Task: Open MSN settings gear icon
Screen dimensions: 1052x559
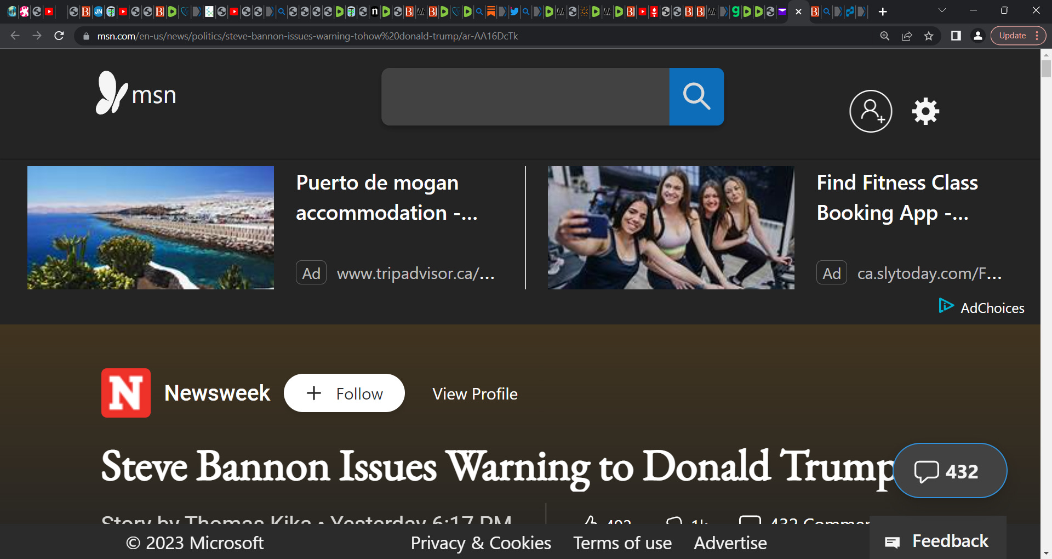Action: click(x=925, y=111)
